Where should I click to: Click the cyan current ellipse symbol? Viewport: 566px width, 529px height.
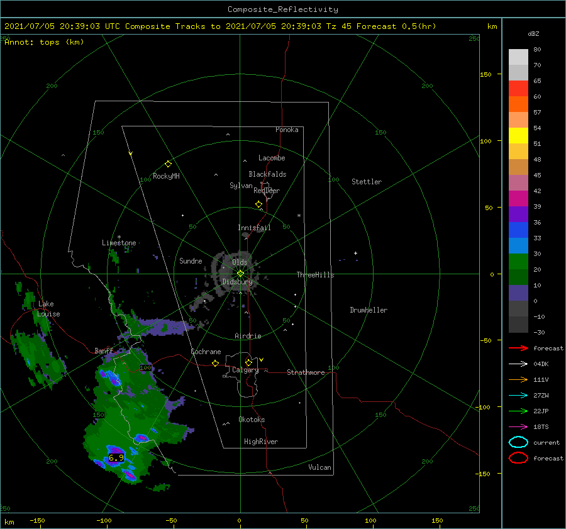pyautogui.click(x=518, y=442)
